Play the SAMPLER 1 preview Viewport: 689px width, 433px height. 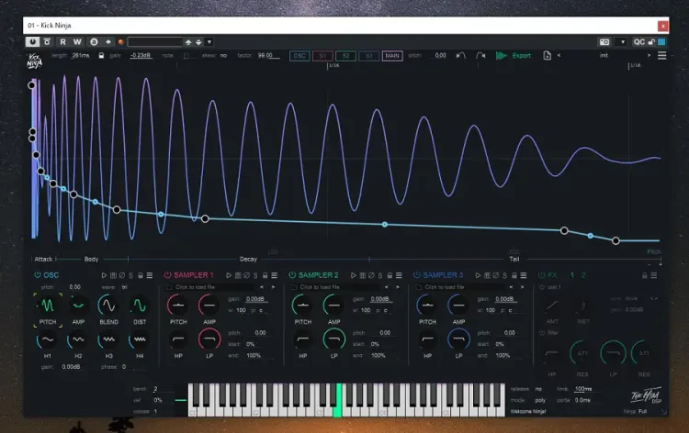click(x=229, y=275)
